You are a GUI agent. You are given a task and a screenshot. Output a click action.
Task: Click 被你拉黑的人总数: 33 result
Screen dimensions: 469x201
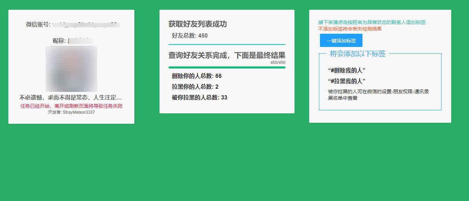pos(199,98)
